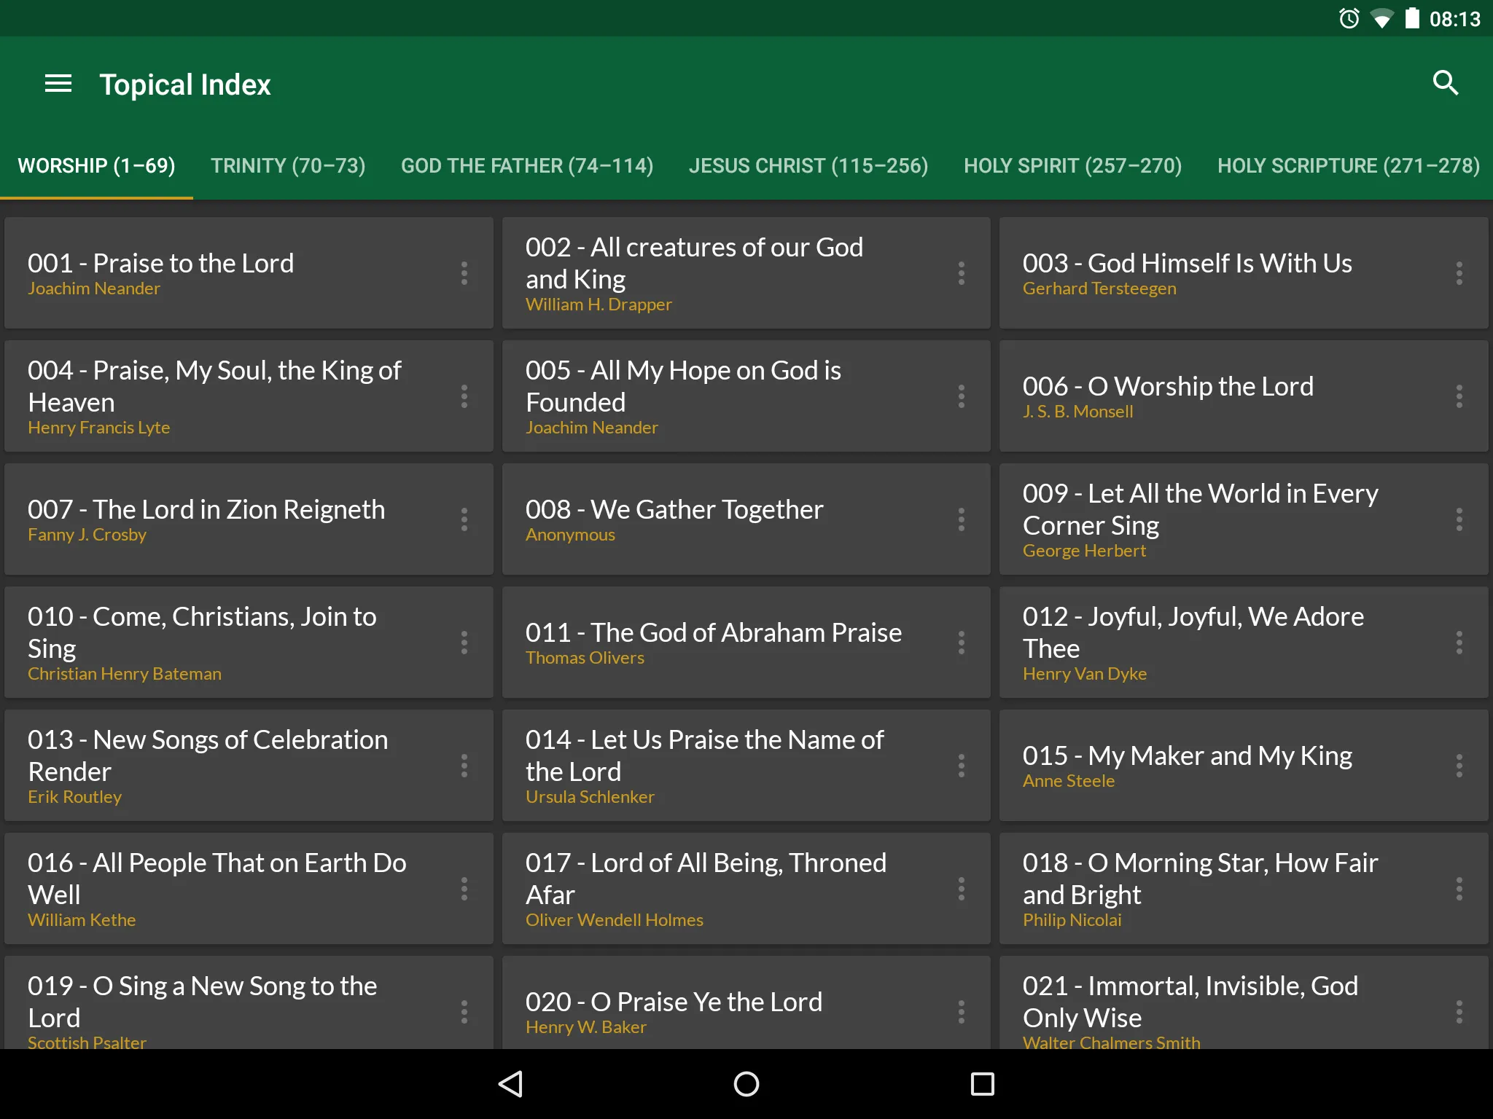Open the hamburger navigation menu
This screenshot has width=1493, height=1119.
(58, 84)
